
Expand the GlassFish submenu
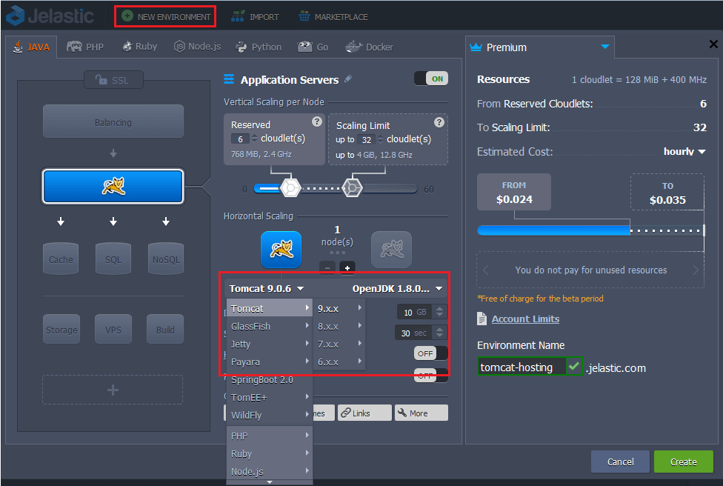pos(270,326)
